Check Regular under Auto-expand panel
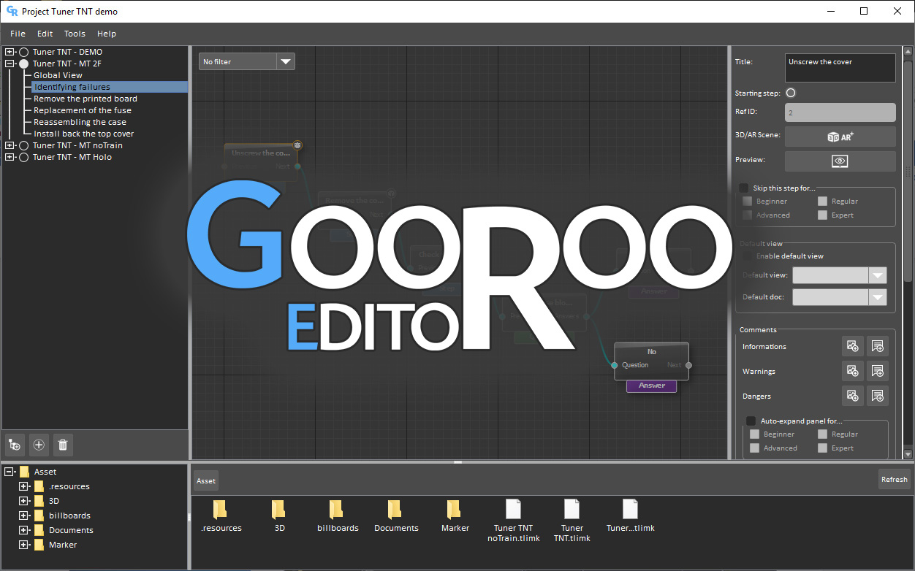 point(822,434)
